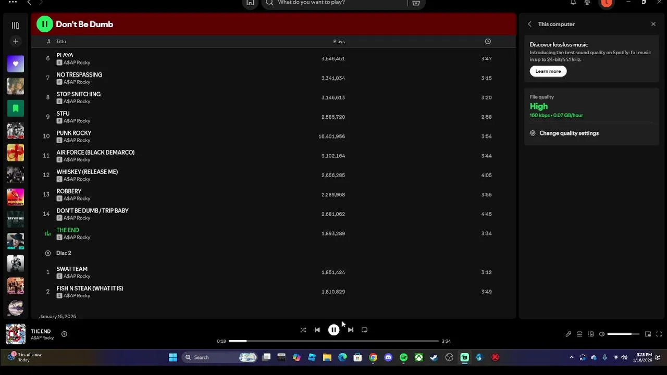Viewport: 667px width, 375px height.
Task: Add THE END to Liked Songs
Action: 64,334
